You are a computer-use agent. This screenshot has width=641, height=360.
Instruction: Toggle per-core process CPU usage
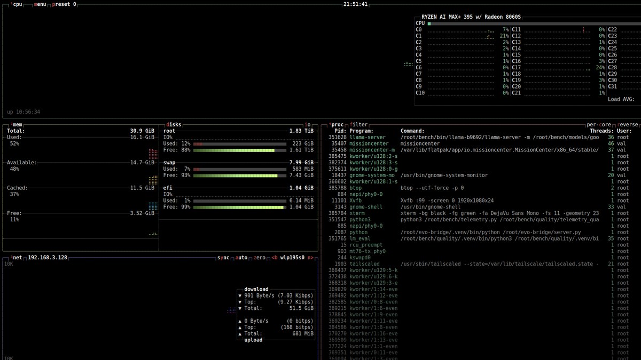click(599, 125)
